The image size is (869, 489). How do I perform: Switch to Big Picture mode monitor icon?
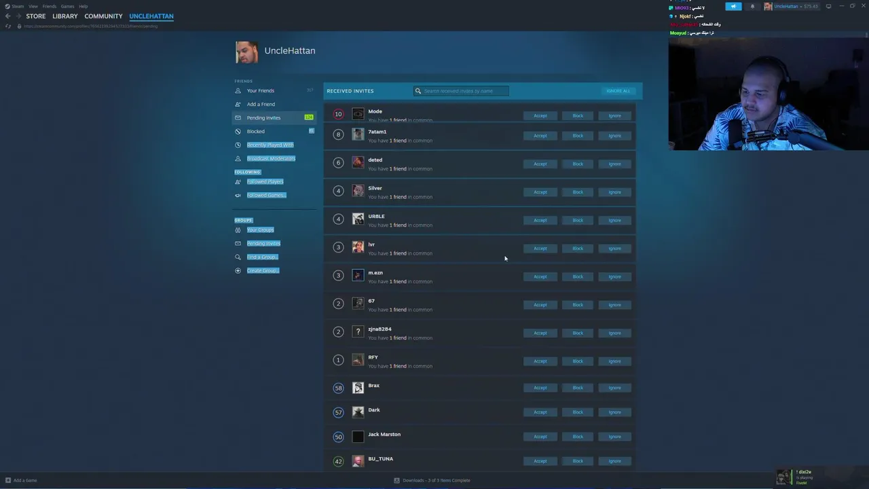(x=828, y=6)
